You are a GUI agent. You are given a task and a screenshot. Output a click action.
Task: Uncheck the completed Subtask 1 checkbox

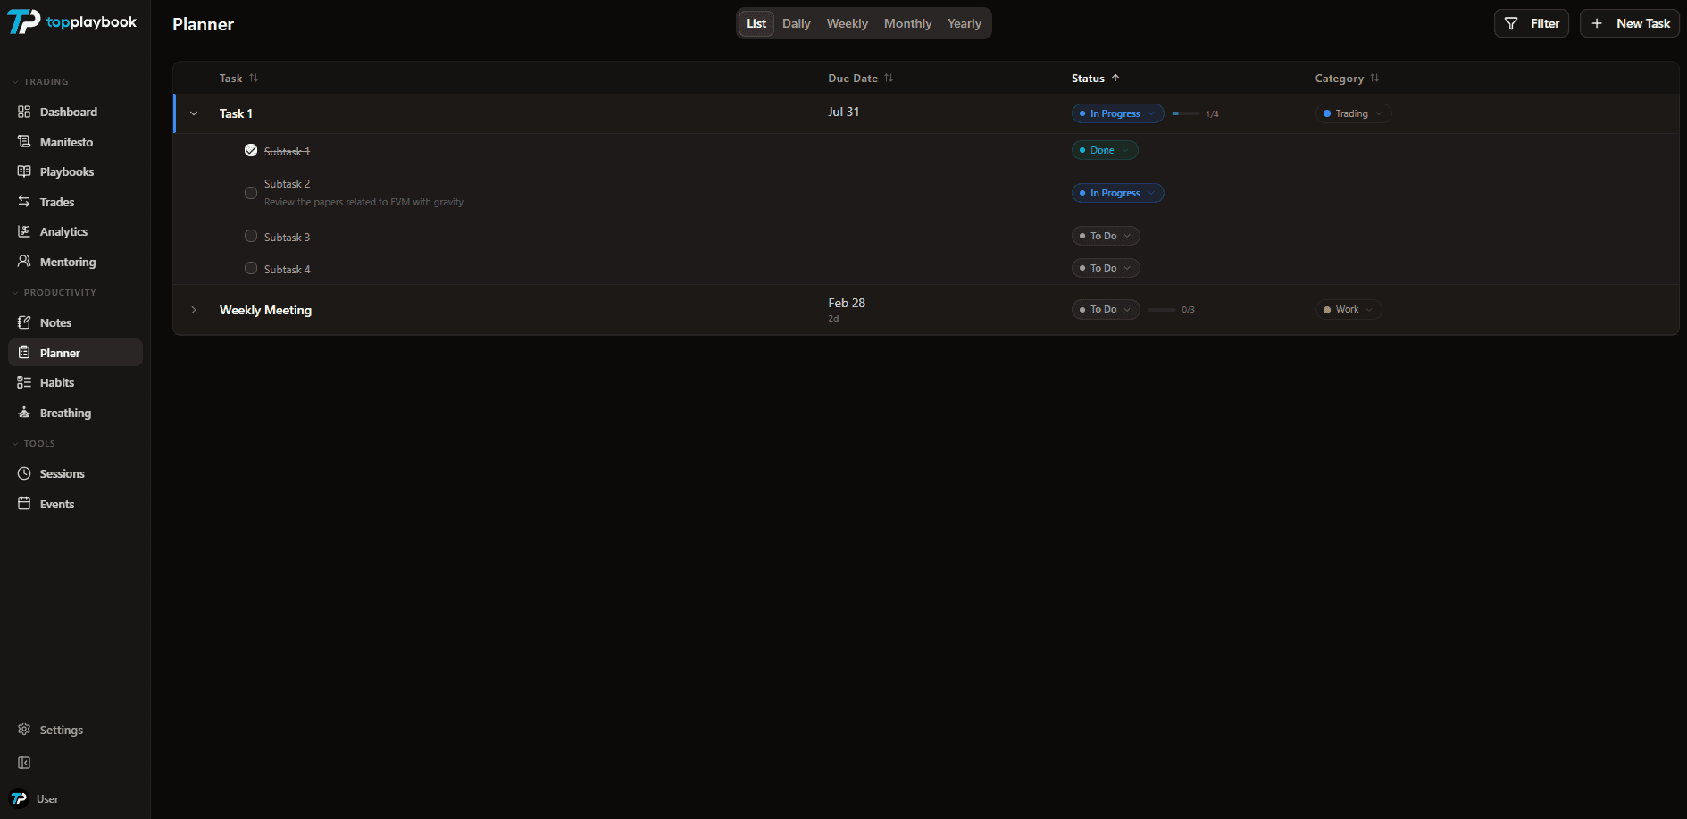pyautogui.click(x=251, y=149)
